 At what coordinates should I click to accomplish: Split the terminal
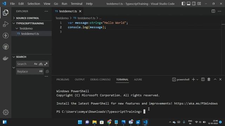pos(203,79)
